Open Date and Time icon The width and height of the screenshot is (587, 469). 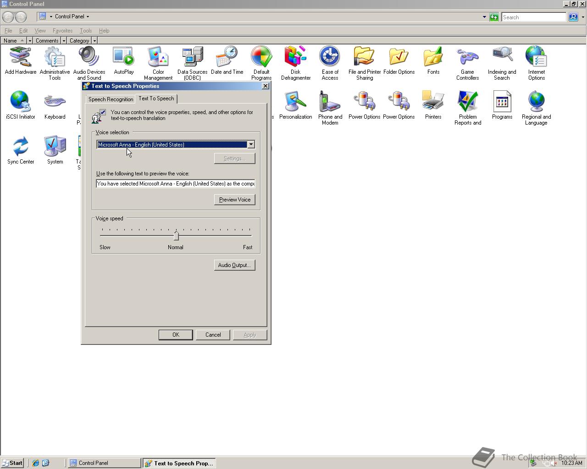[227, 60]
